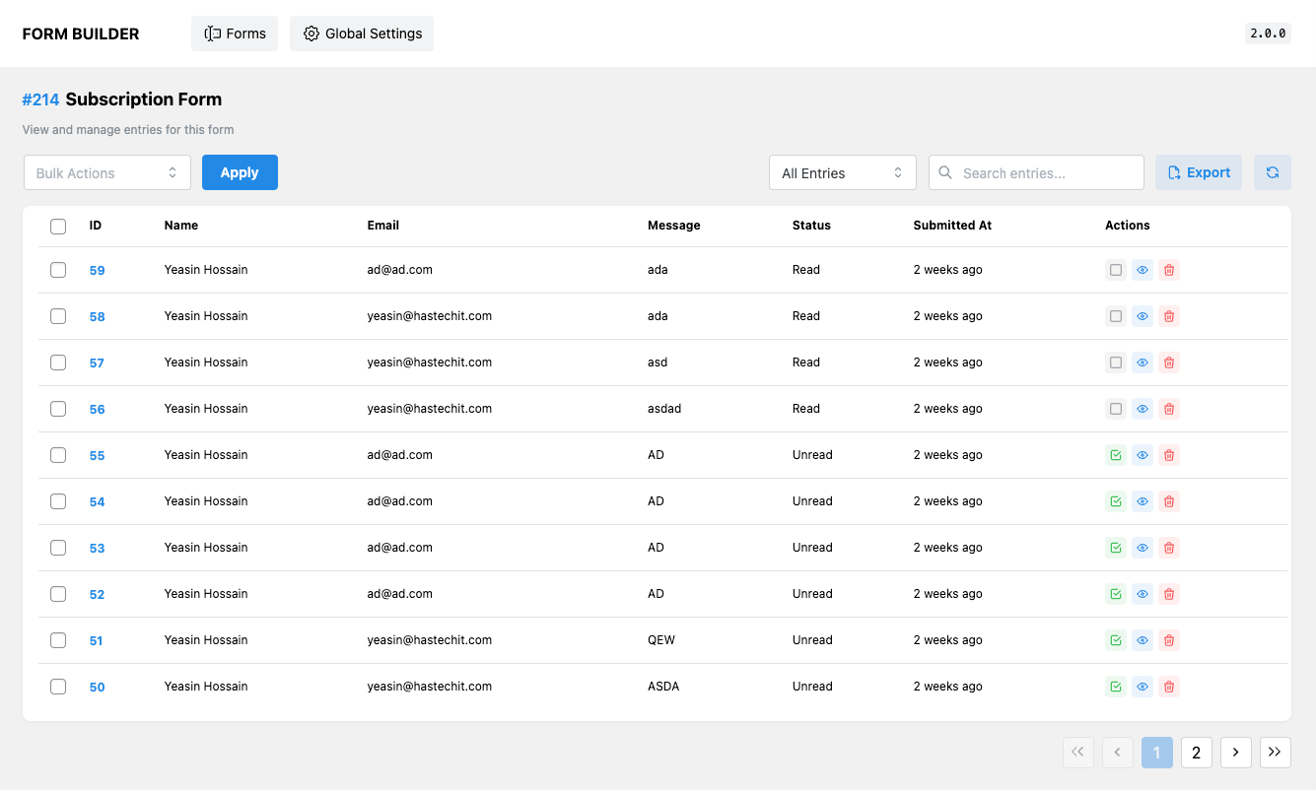Mark entry 51 as read icon
Image resolution: width=1316 pixels, height=790 pixels.
pos(1116,640)
